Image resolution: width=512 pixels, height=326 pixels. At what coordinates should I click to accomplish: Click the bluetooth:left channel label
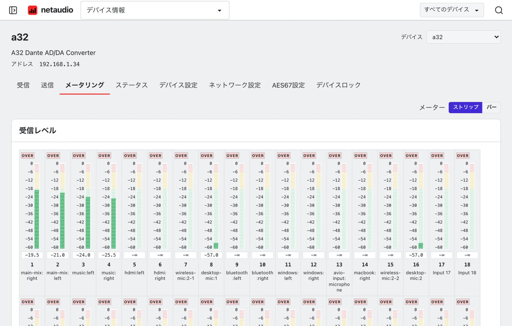point(237,276)
